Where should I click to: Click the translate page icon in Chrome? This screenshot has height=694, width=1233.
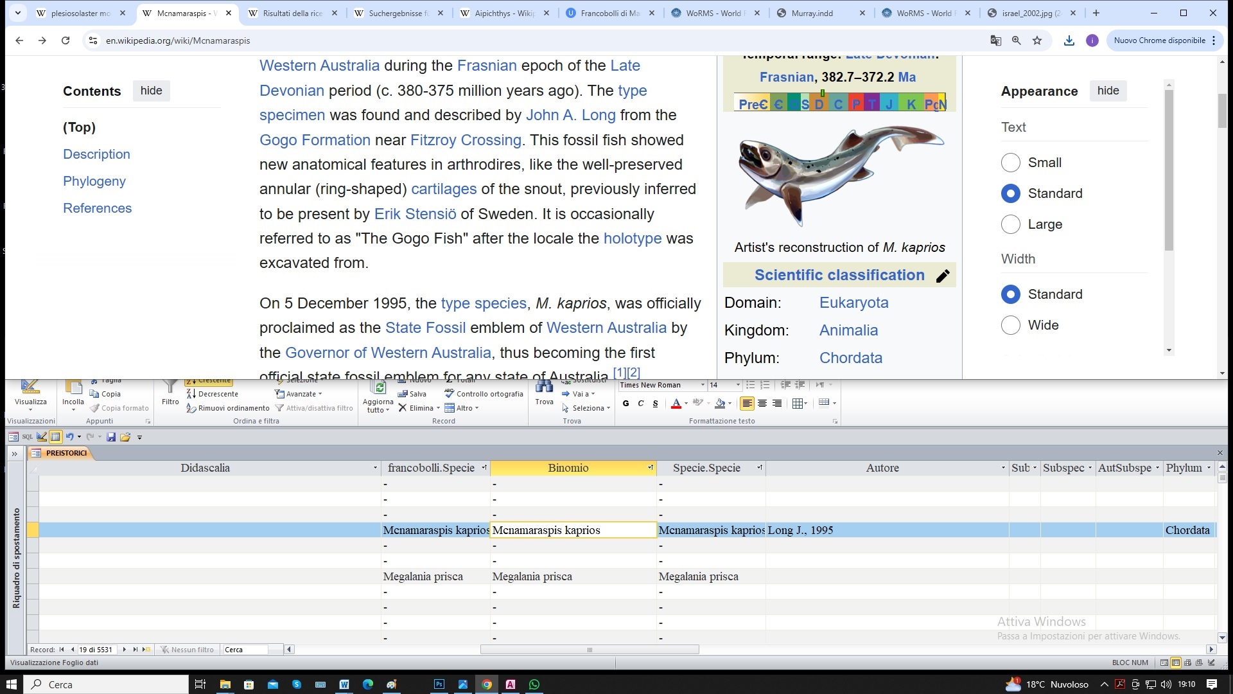point(995,40)
